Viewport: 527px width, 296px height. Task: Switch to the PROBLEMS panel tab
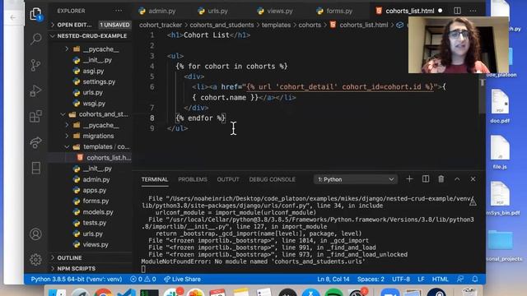tap(193, 179)
